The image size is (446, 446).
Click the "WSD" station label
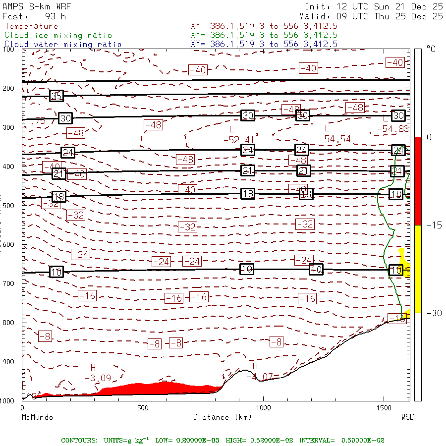tap(408, 417)
